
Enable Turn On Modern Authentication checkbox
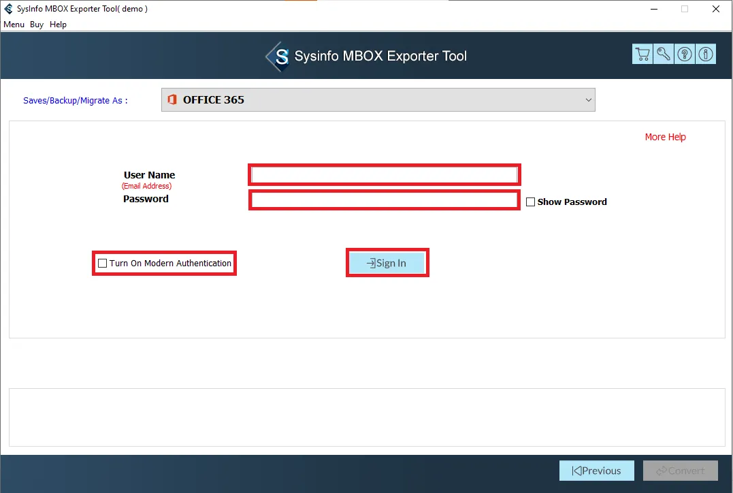(102, 264)
